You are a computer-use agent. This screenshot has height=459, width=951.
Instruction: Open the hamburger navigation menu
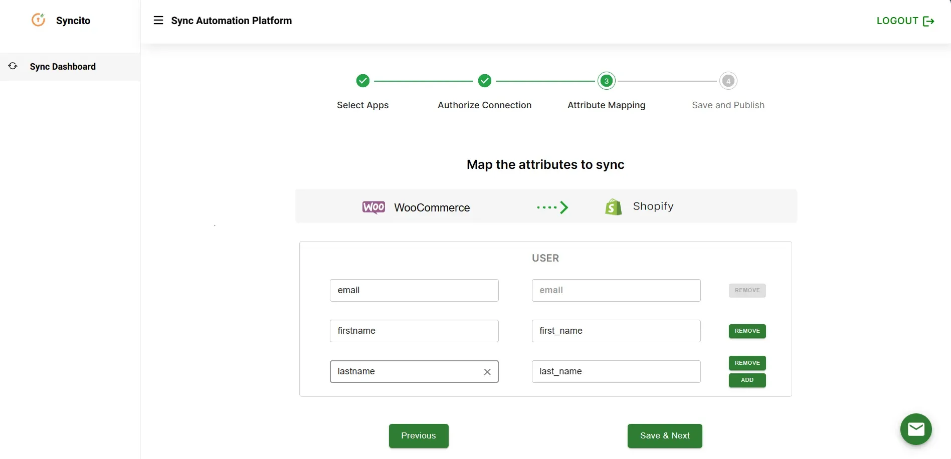point(158,20)
